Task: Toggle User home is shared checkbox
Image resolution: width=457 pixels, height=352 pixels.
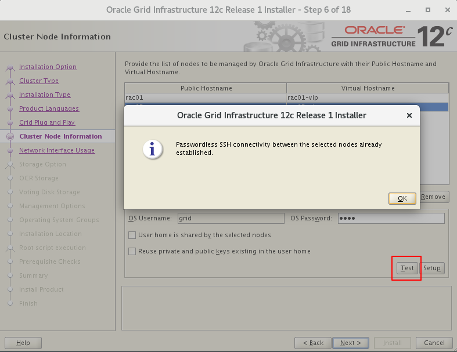Action: coord(132,235)
